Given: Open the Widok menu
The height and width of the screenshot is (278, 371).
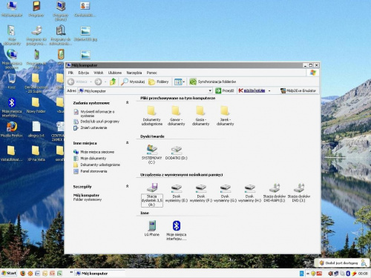Looking at the screenshot, I should pyautogui.click(x=98, y=73).
